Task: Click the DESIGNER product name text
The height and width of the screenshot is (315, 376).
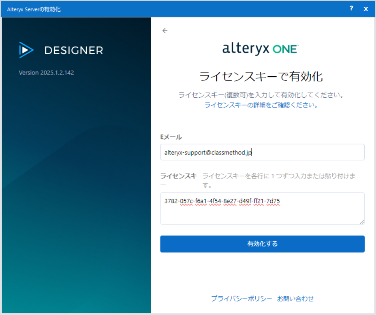Action: pyautogui.click(x=74, y=50)
